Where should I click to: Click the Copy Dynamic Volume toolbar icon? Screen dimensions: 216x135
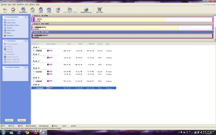tap(70, 9)
